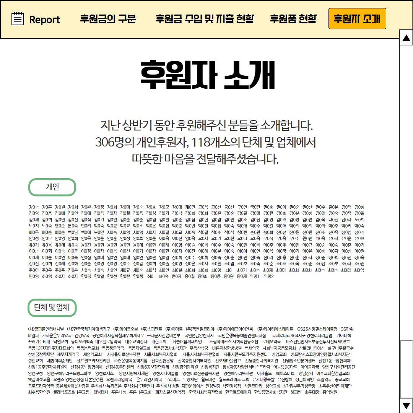413x413 pixels.
Task: Click the empty scrollbar track area
Action: (x=406, y=192)
